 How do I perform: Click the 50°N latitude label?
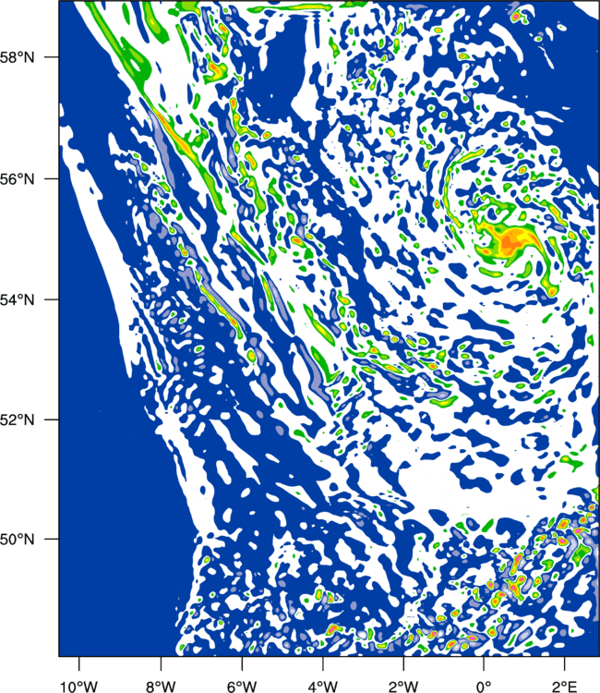click(18, 540)
